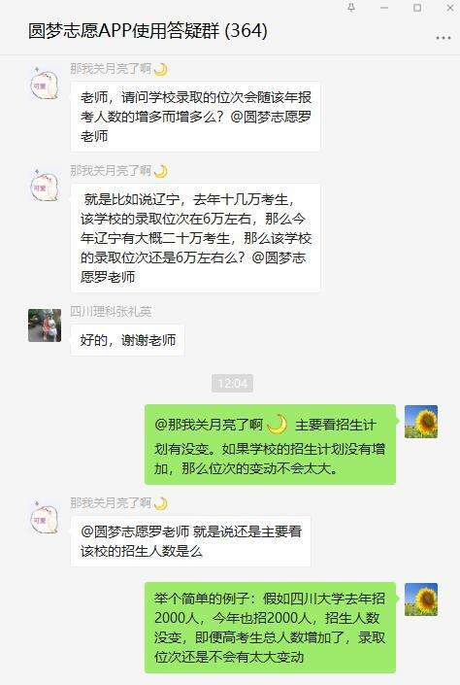Viewport: 460px width, 685px height.
Task: Open the three-dot chat info menu
Action: (443, 38)
